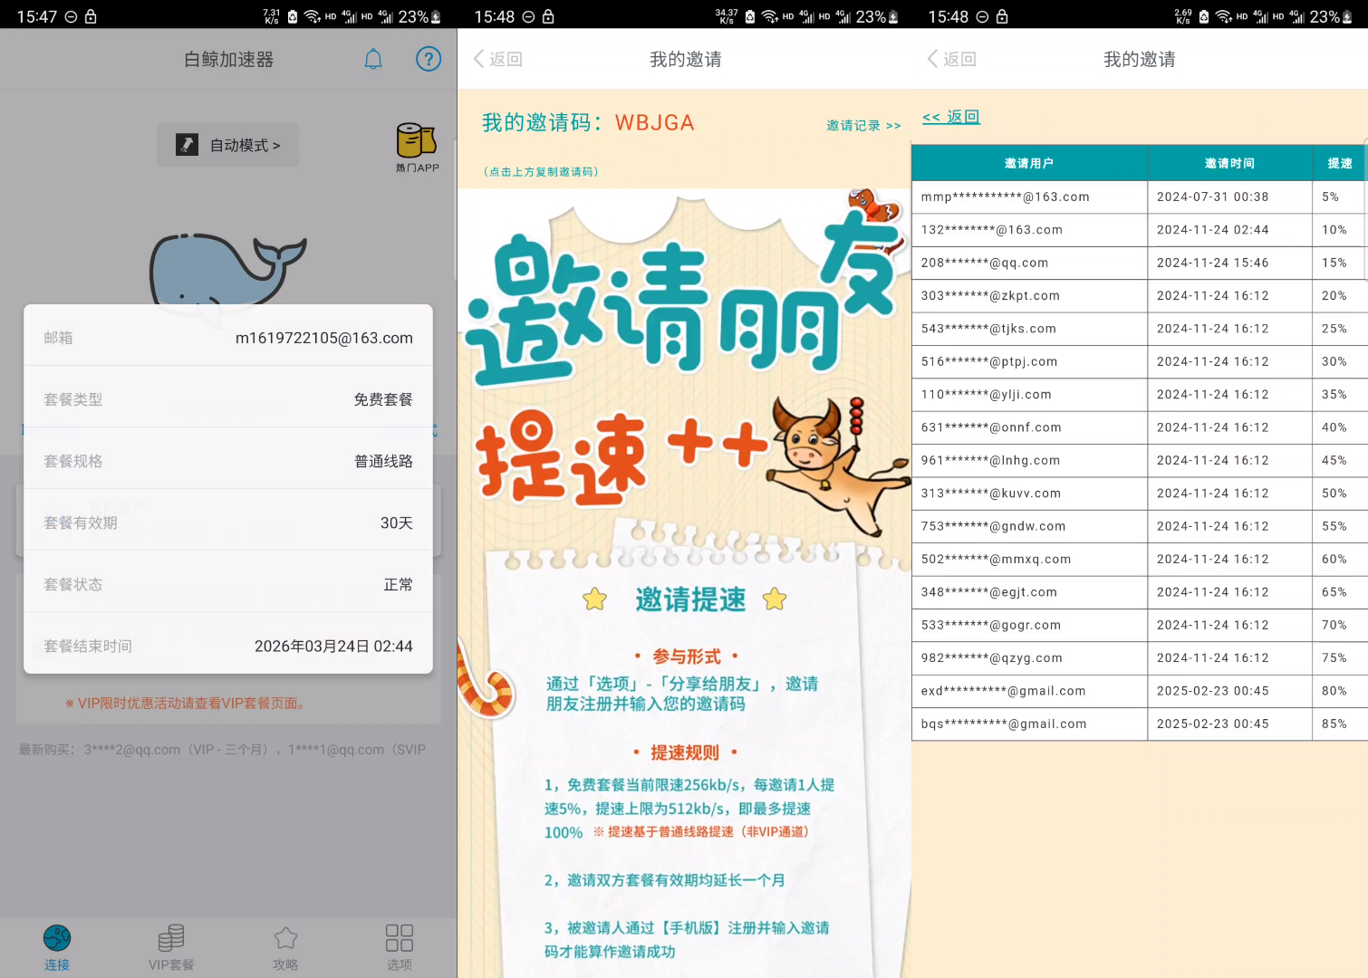The width and height of the screenshot is (1368, 978).
Task: Tap the email address m1619722105@163.com
Action: click(x=323, y=338)
